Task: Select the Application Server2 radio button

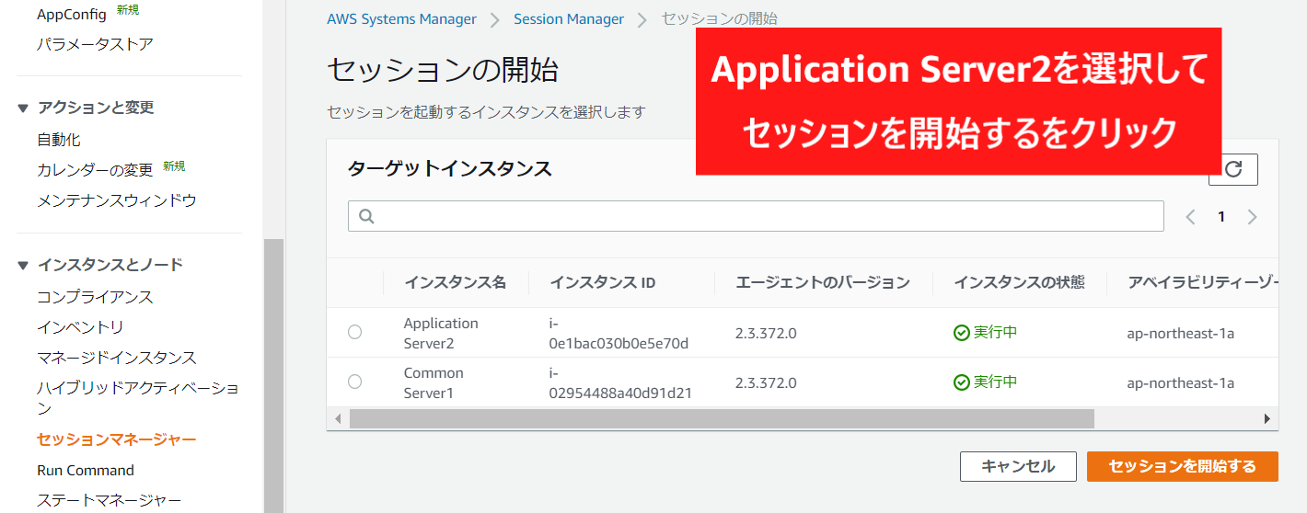Action: pos(354,332)
